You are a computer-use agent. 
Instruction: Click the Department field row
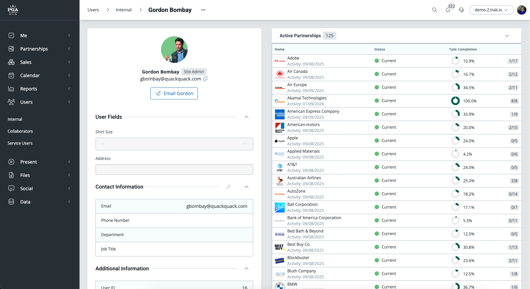click(174, 235)
